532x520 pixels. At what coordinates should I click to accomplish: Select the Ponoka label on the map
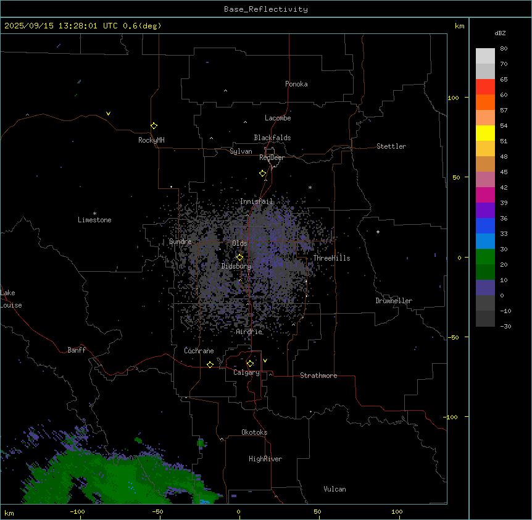coord(296,84)
